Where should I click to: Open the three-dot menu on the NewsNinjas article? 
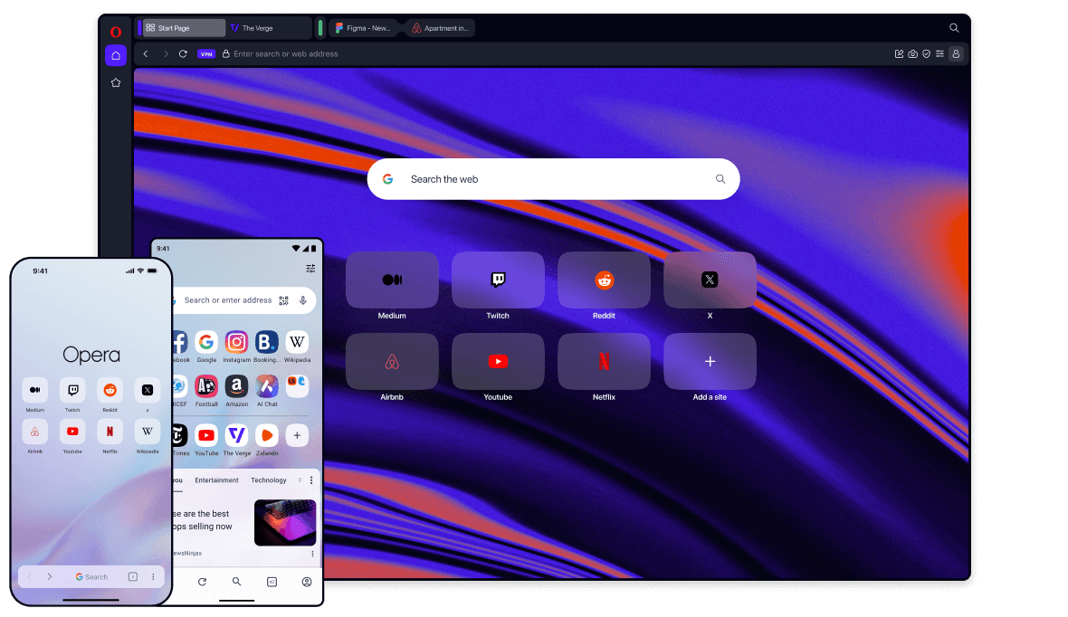click(311, 552)
